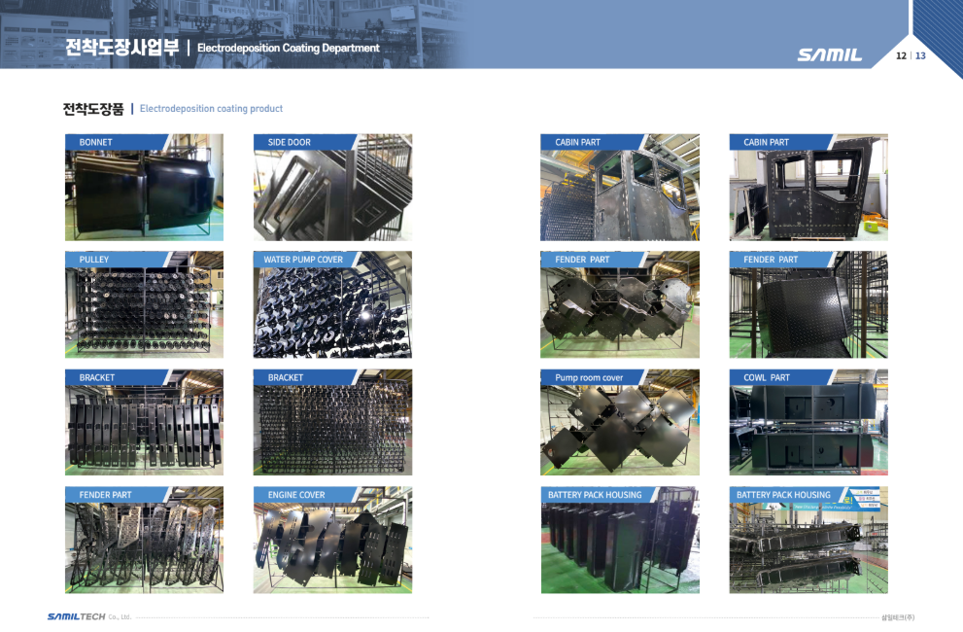The height and width of the screenshot is (632, 963).
Task: Select the water pump cover photo
Action: [x=332, y=311]
